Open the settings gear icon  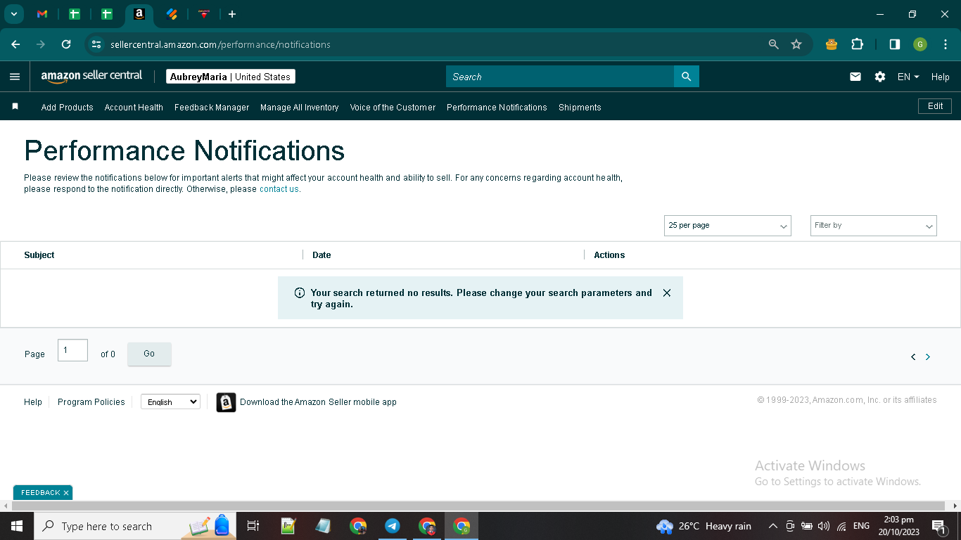[880, 77]
